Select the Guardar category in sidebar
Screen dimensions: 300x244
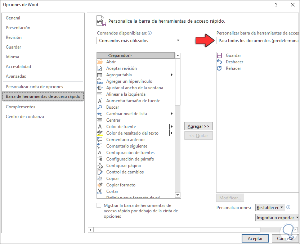(13, 47)
